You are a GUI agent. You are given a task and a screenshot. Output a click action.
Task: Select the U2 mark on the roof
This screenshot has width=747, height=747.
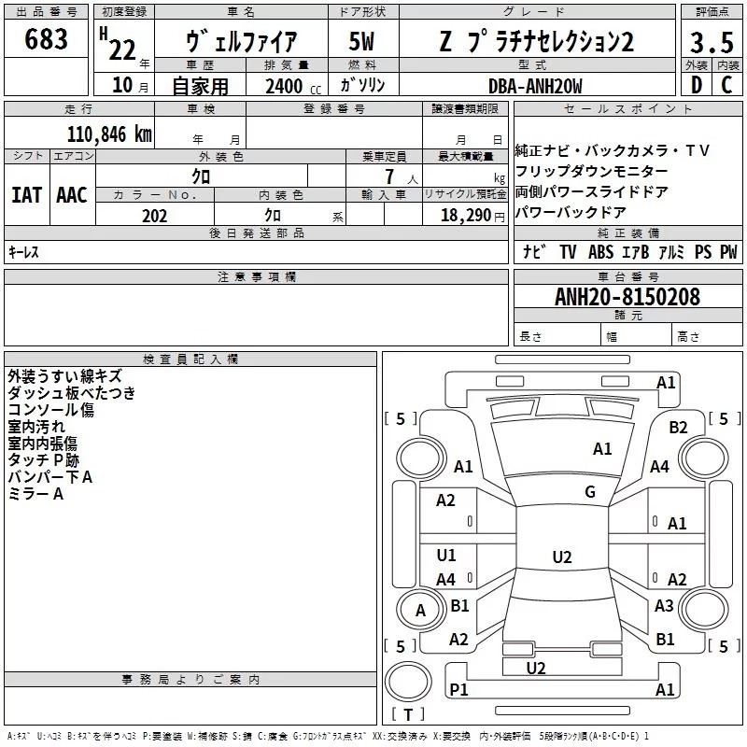click(562, 557)
